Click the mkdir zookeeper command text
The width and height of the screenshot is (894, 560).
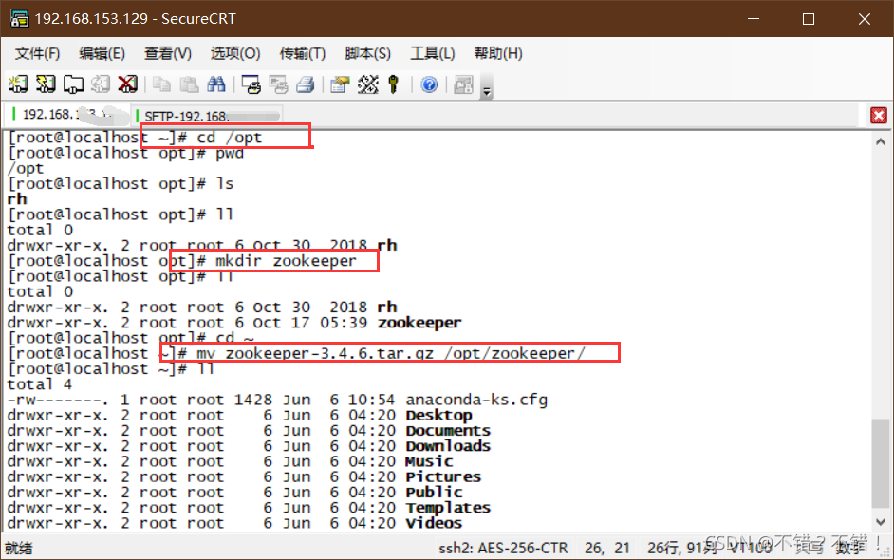pos(286,261)
